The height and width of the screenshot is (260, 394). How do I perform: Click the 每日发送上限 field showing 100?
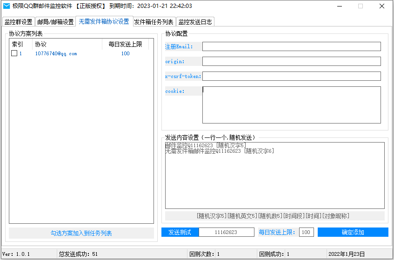point(306,232)
